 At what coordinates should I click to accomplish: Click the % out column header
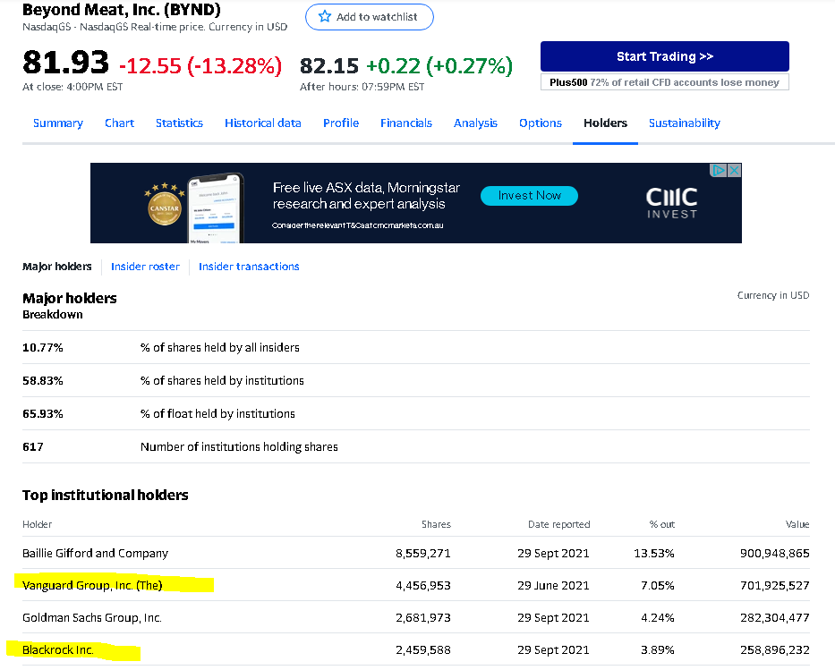(662, 524)
